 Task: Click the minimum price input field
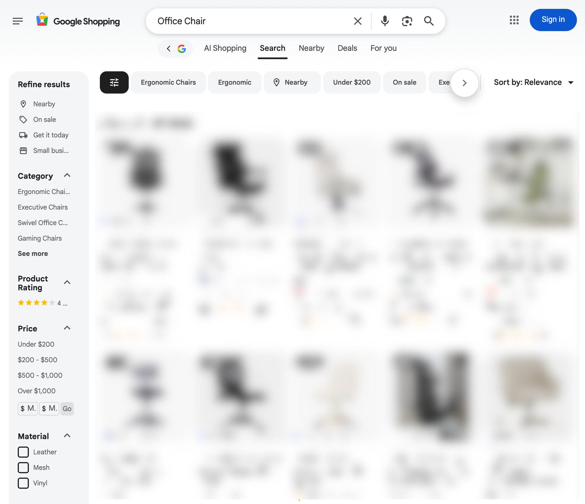tap(28, 409)
